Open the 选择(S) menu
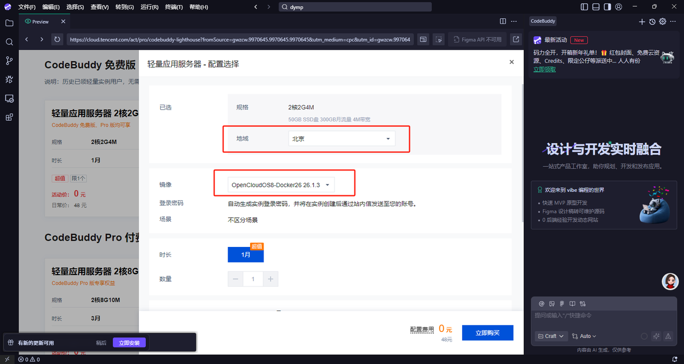 tap(75, 7)
